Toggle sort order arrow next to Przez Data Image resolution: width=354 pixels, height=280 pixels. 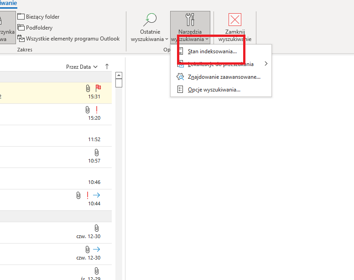click(107, 66)
